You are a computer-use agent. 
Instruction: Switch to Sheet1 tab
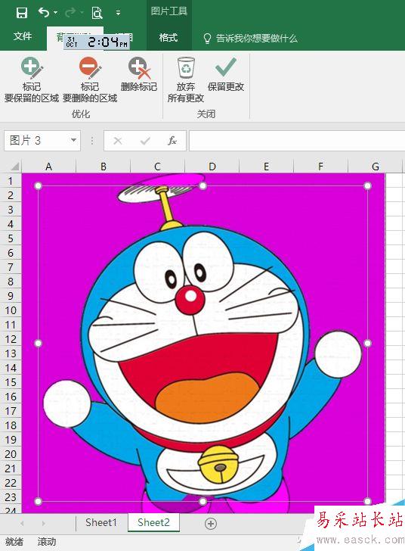pos(101,522)
